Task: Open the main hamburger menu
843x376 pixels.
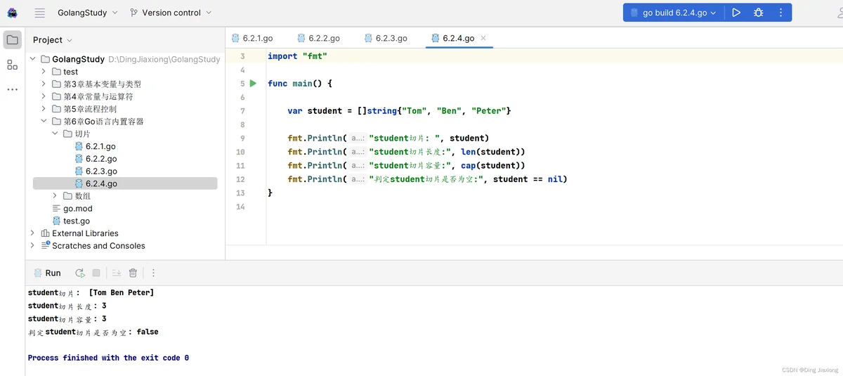Action: [39, 13]
